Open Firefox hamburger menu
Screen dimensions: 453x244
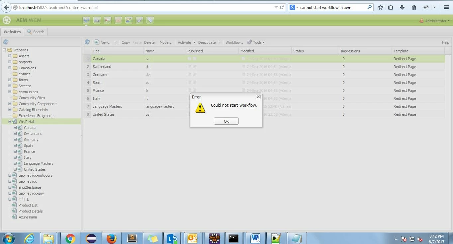pos(446,7)
